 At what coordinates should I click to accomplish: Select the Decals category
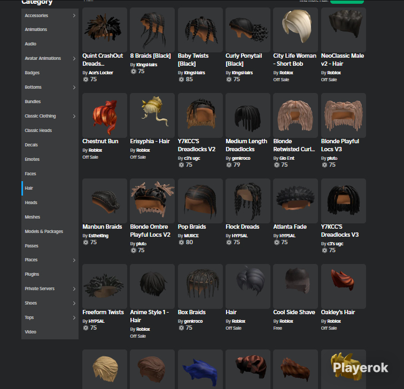[x=31, y=145]
